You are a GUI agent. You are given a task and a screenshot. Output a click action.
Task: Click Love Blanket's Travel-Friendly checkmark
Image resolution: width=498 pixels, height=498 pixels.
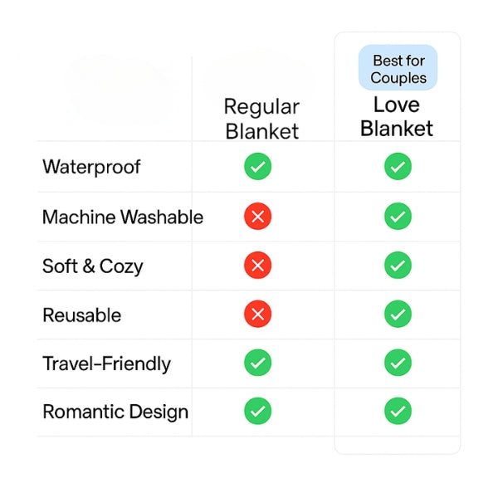398,363
